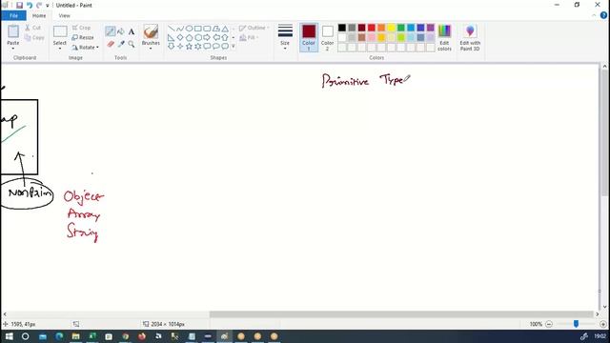
Task: Open the shape Fill dropdown
Action: tap(249, 37)
